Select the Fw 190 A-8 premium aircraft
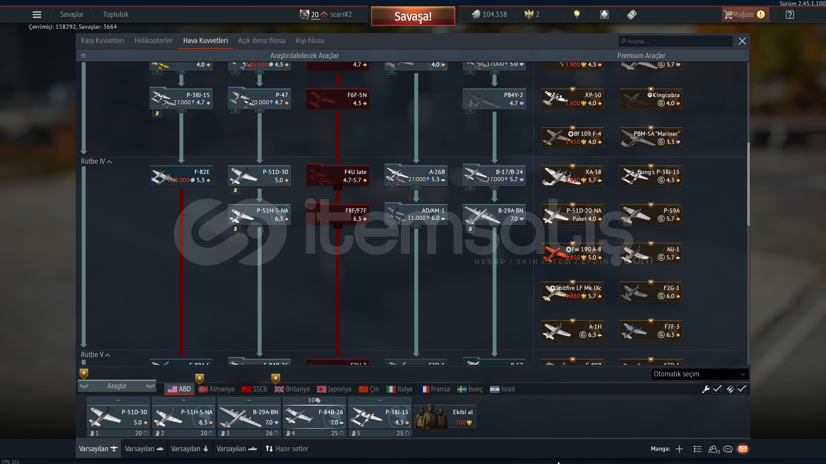The width and height of the screenshot is (826, 464). tap(573, 253)
